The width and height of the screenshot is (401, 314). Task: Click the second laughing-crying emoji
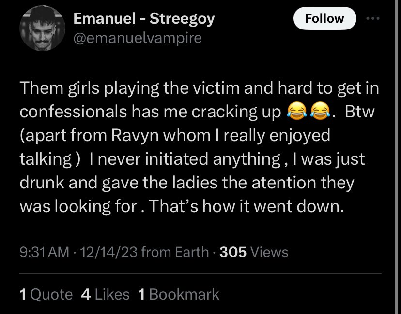coord(320,111)
